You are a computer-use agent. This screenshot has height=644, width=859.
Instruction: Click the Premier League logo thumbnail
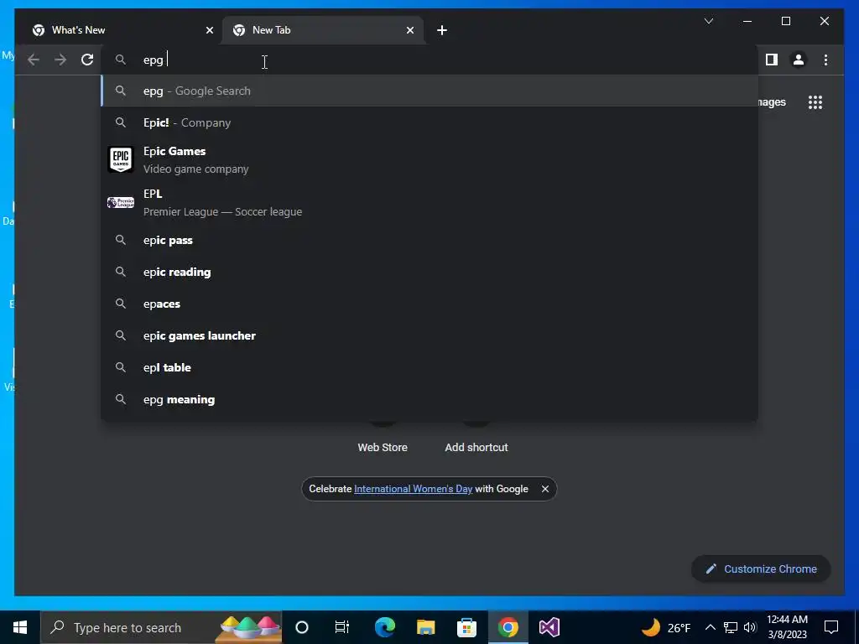click(x=121, y=203)
